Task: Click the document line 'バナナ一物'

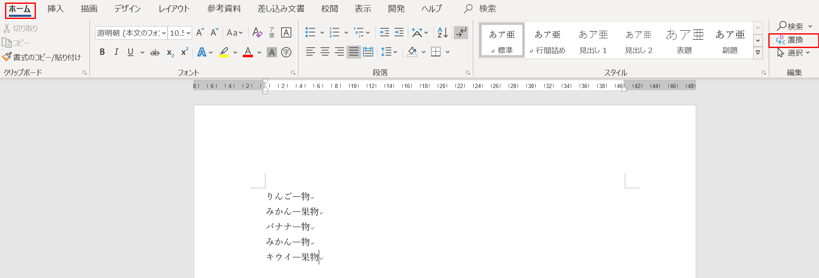Action: point(288,227)
